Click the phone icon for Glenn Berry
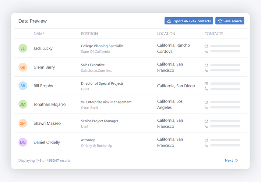The width and height of the screenshot is (261, 182). tap(206, 70)
